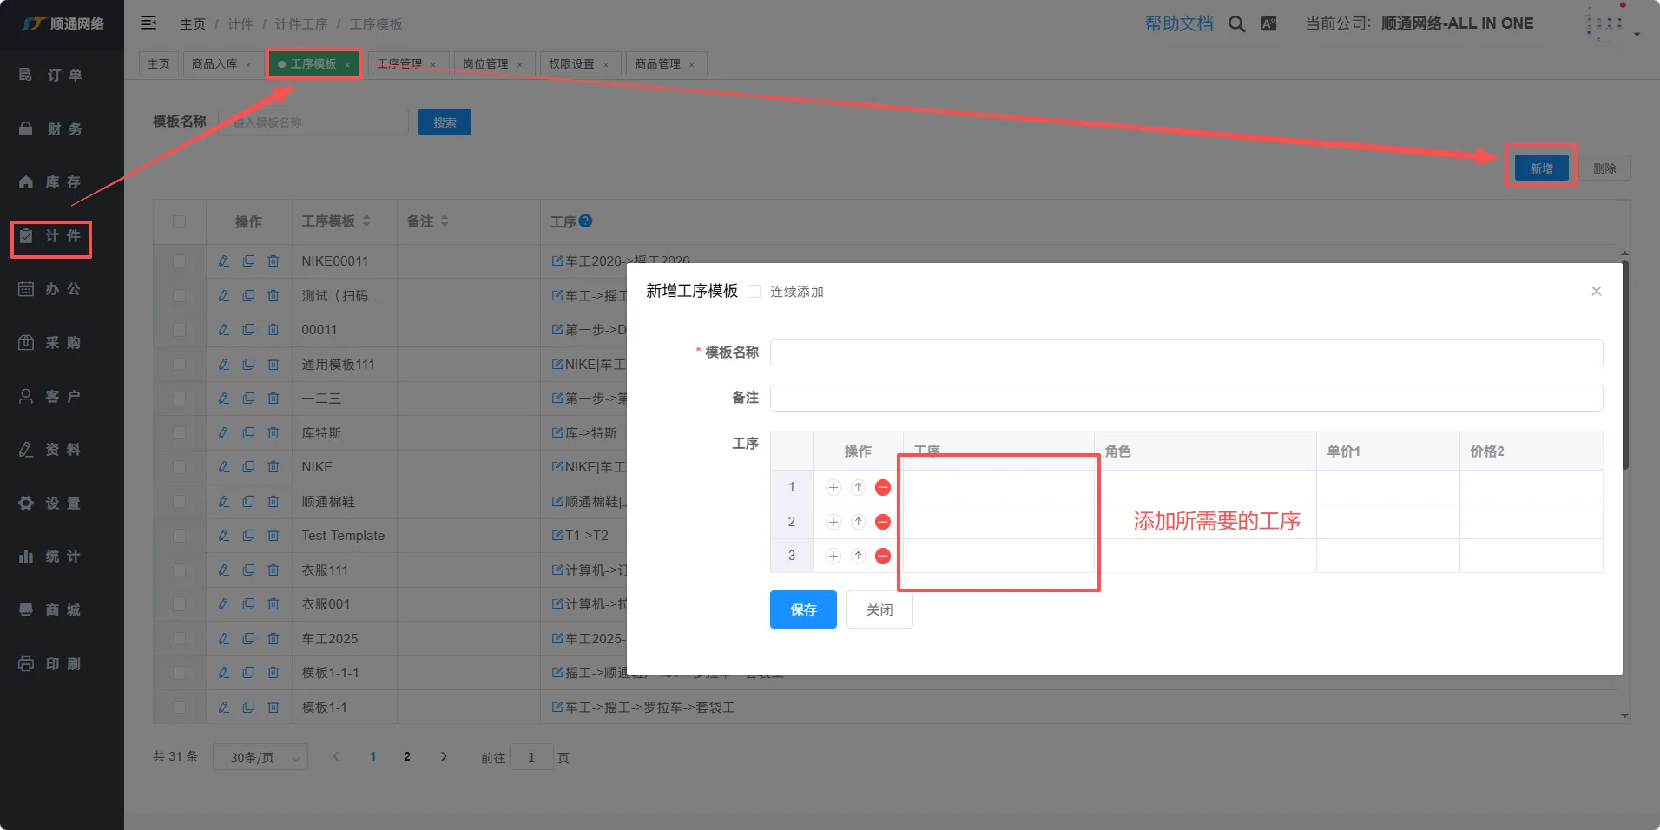Collapse the sidebar using hamburger menu icon
Image resolution: width=1660 pixels, height=830 pixels.
click(x=148, y=23)
